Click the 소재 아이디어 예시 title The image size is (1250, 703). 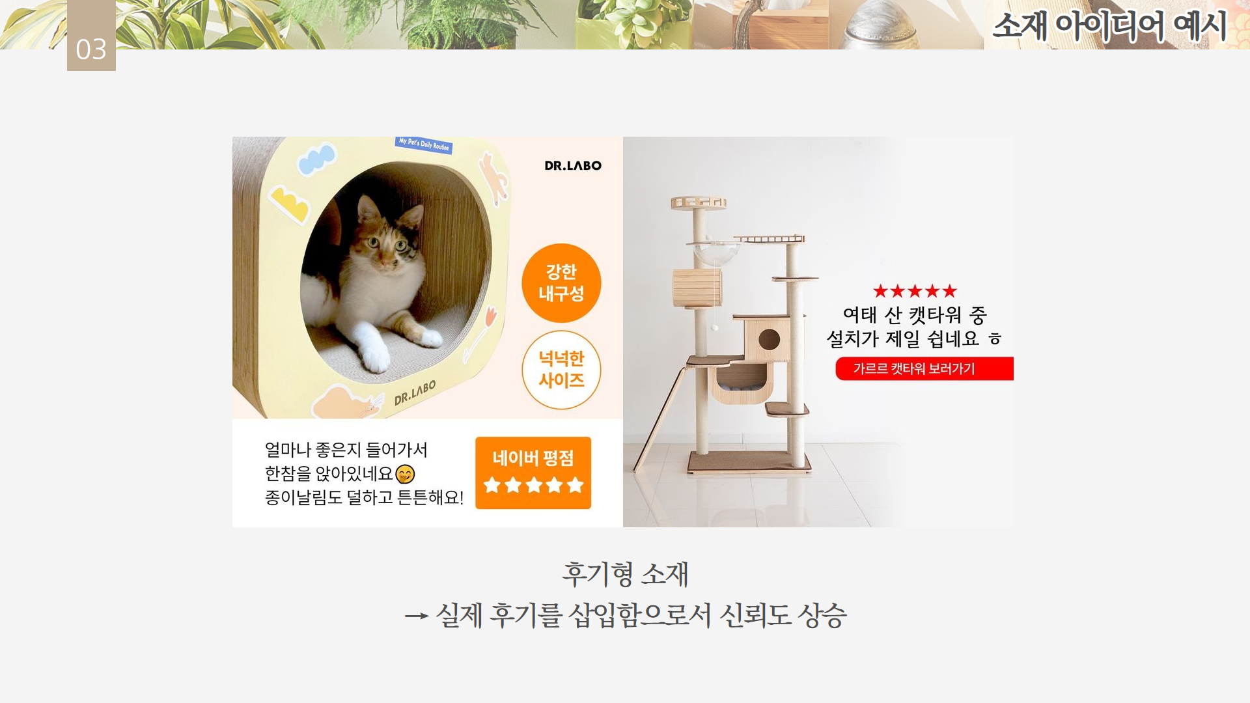click(x=1109, y=26)
